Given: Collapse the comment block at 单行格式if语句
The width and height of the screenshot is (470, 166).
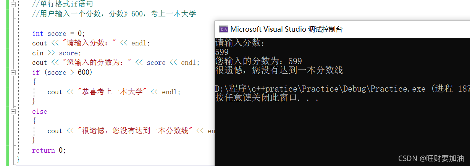Looking at the screenshot, I should [x=13, y=5].
